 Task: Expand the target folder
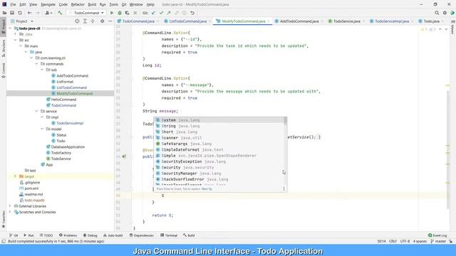(16, 176)
